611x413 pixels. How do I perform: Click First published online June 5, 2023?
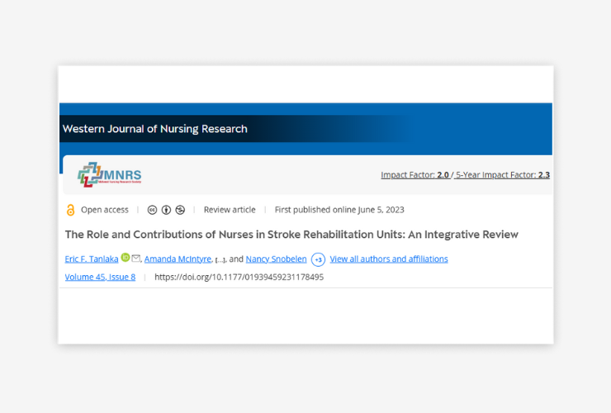point(339,210)
